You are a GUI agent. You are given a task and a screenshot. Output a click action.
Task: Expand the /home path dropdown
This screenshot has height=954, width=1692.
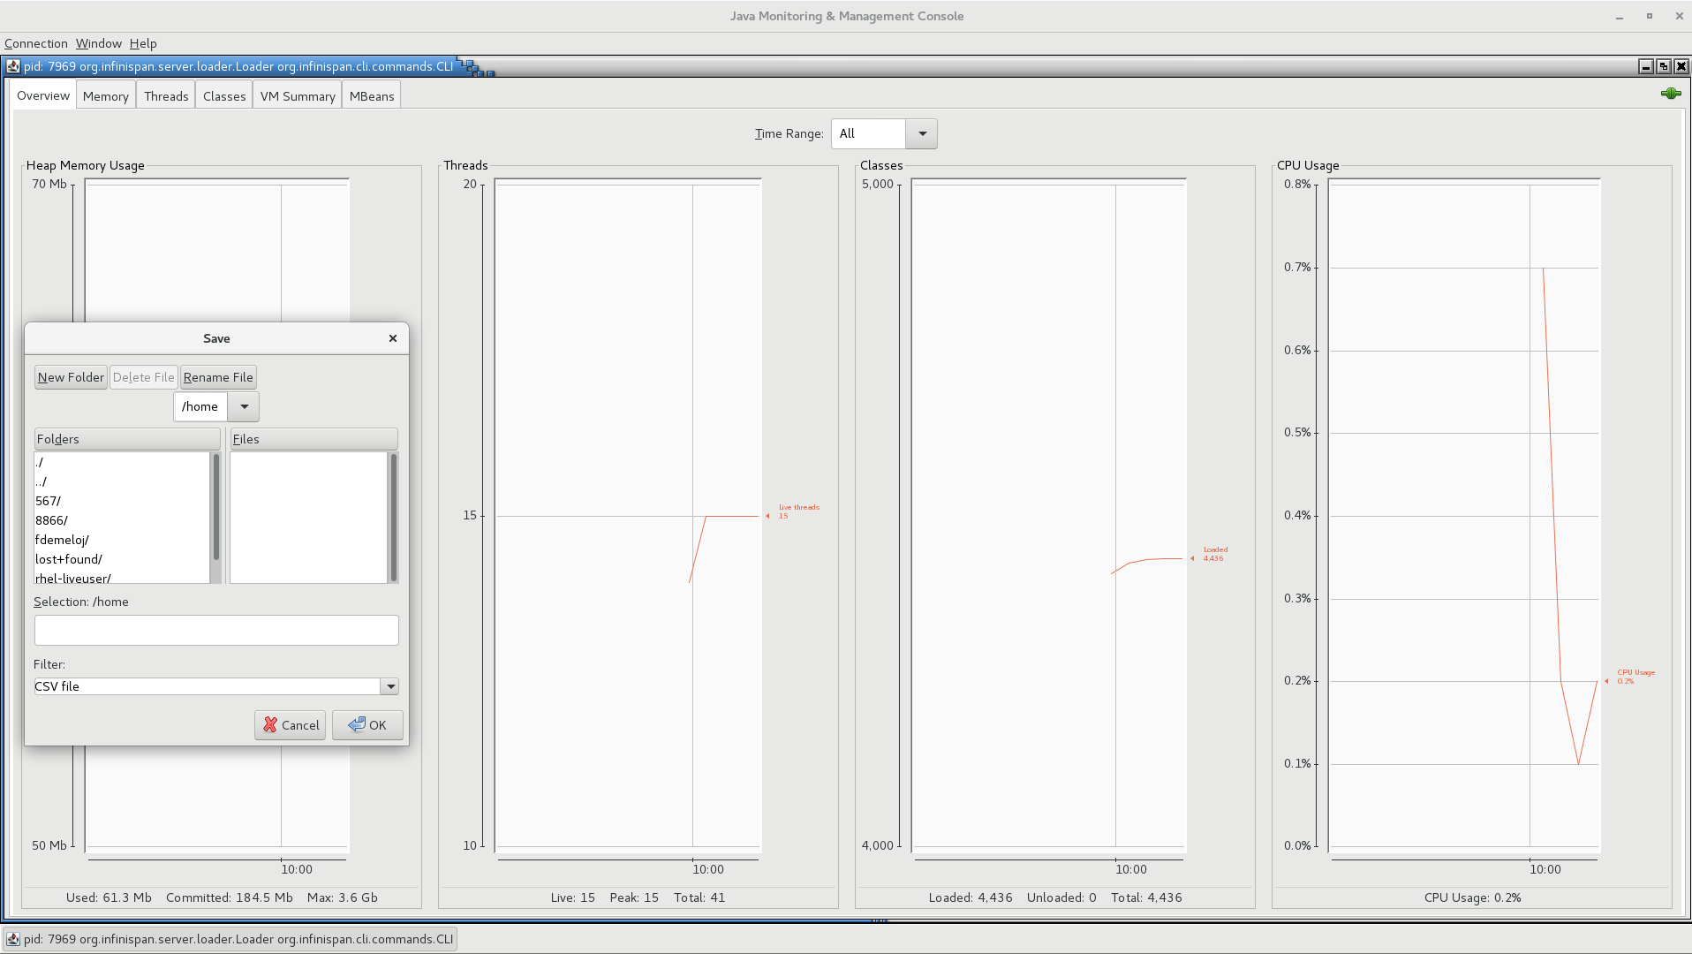244,407
